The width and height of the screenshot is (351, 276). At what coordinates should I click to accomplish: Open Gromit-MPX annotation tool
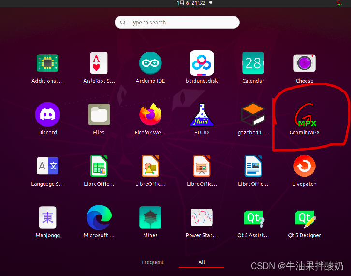click(x=305, y=115)
